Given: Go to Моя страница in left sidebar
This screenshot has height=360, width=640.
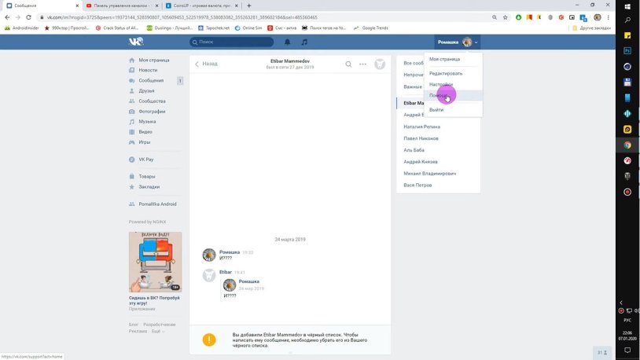Looking at the screenshot, I should click(x=153, y=60).
